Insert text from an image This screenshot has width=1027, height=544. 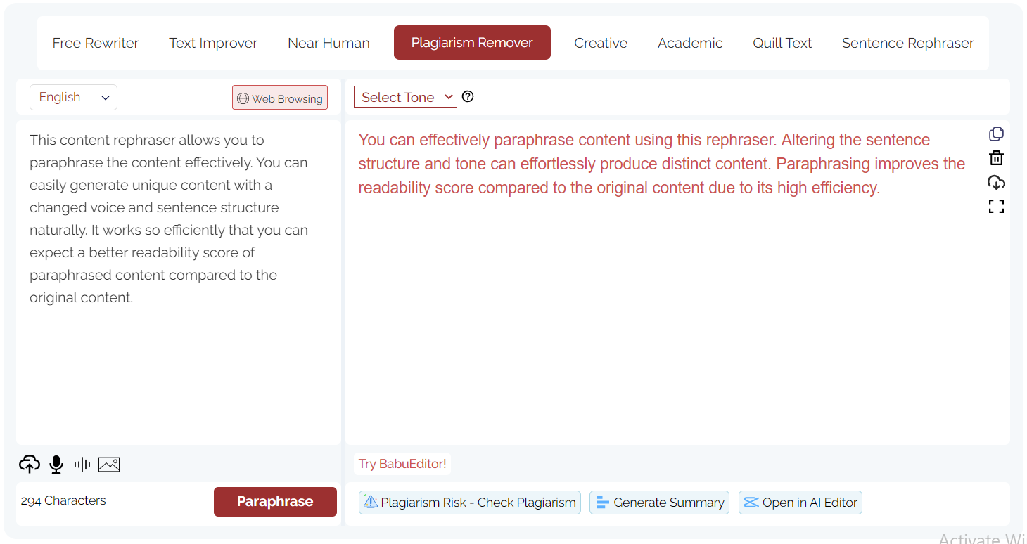pyautogui.click(x=109, y=464)
